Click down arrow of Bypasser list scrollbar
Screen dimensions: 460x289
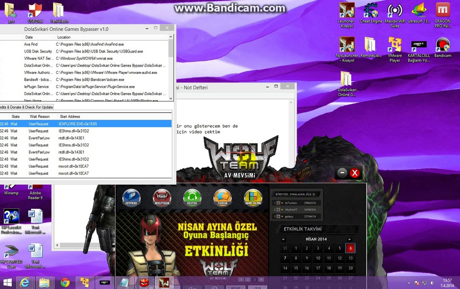point(171,99)
